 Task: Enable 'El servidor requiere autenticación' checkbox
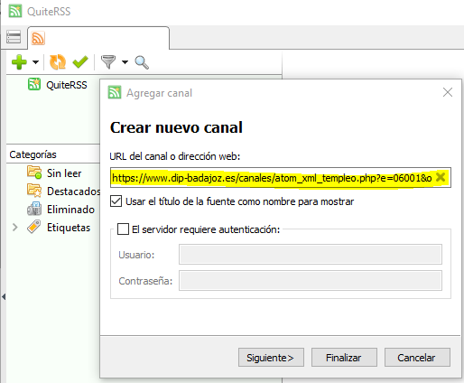point(123,229)
